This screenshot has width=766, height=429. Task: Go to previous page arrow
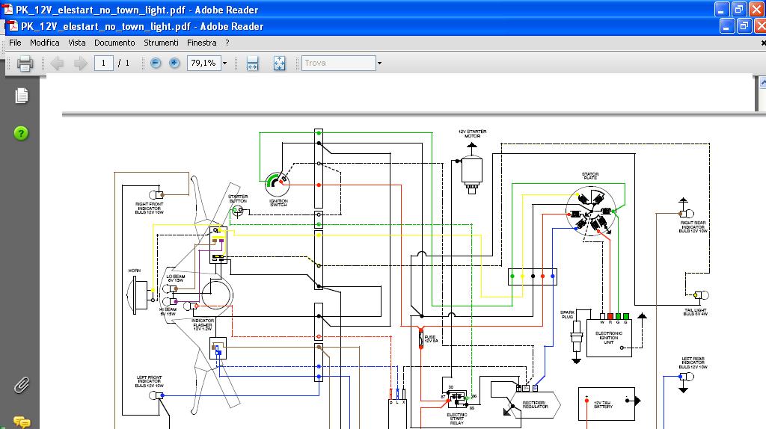[x=57, y=63]
